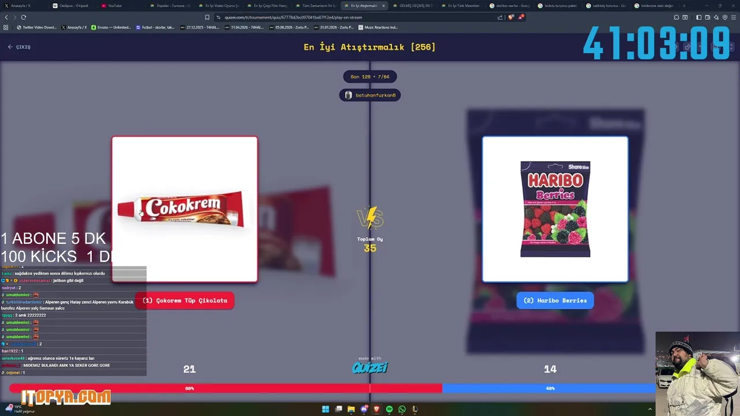Click the blue portion of vote bar

click(549, 388)
